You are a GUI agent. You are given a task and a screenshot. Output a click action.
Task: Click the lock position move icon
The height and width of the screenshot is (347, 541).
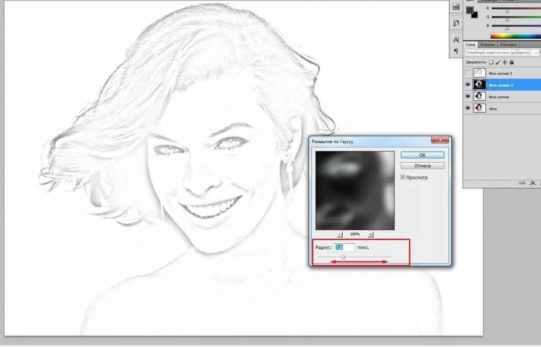pos(505,62)
